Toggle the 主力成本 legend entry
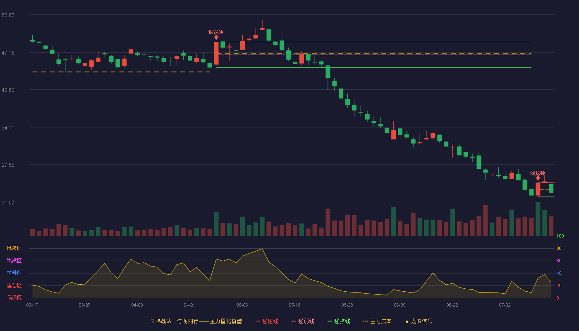 click(x=377, y=321)
